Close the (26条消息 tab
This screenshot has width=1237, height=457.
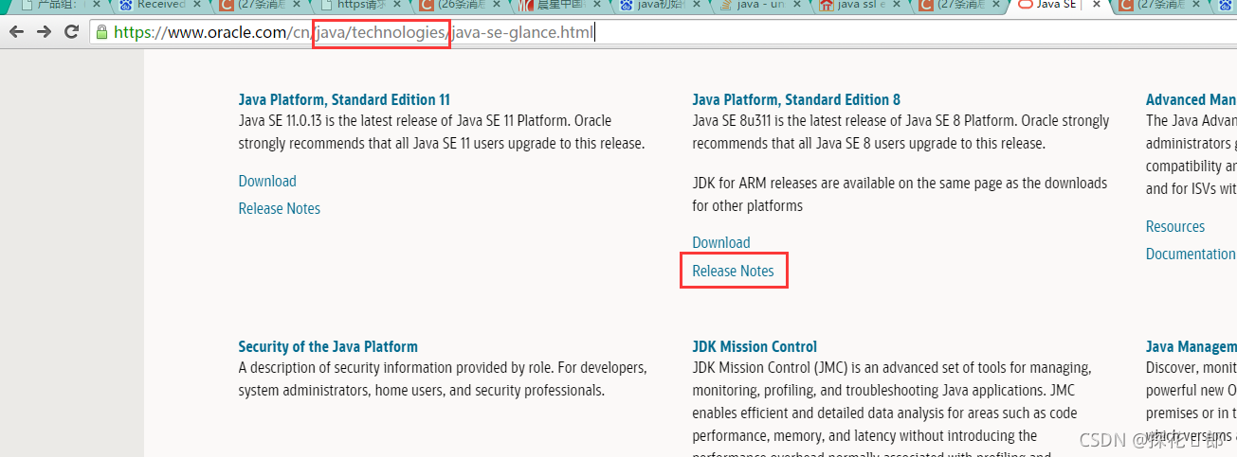coord(497,5)
